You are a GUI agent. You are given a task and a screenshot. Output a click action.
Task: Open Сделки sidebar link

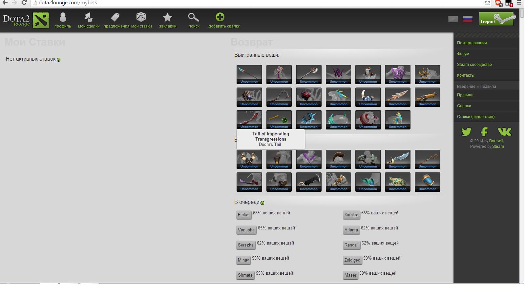tap(464, 106)
